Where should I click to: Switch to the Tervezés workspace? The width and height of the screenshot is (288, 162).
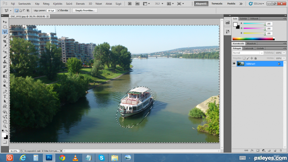217,4
